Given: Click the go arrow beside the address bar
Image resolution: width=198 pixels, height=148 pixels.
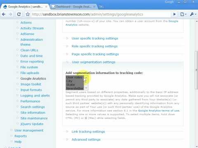Looking at the screenshot, I should (x=174, y=14).
